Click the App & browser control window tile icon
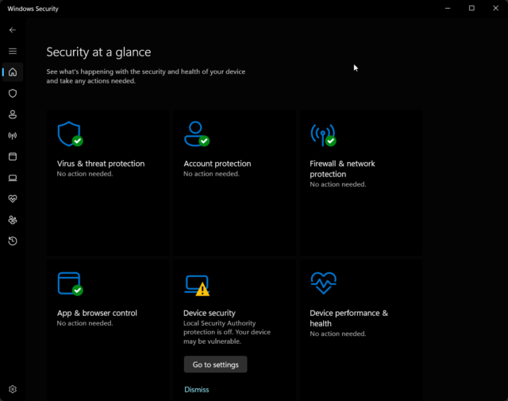 pyautogui.click(x=70, y=283)
